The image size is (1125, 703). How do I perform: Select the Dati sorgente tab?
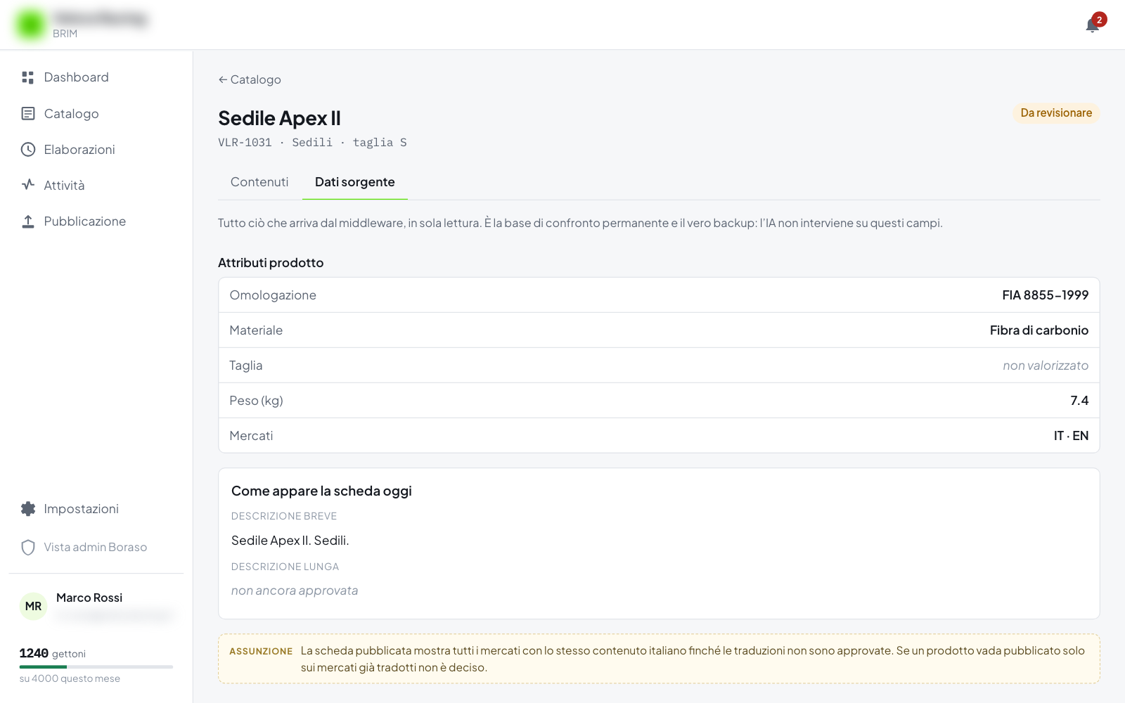[x=355, y=182]
